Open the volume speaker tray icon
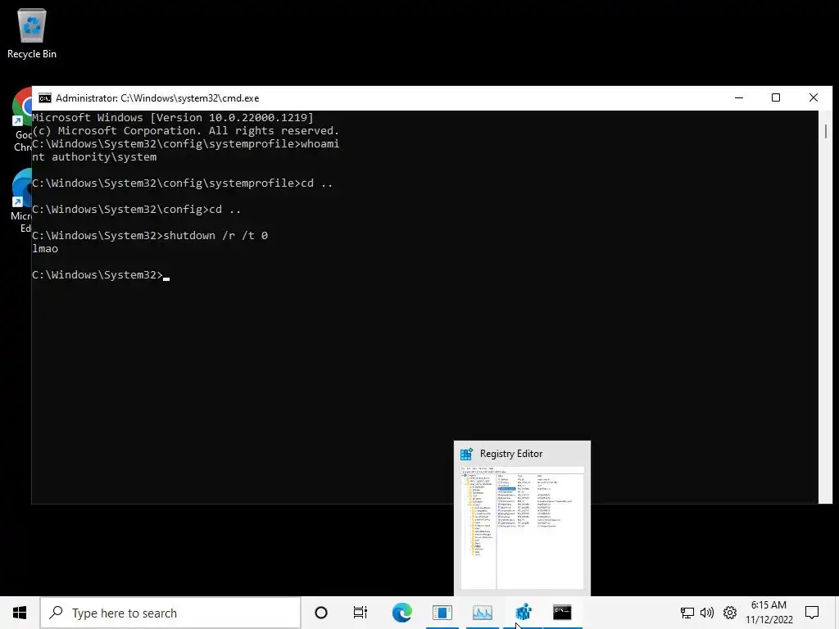Screen dimensions: 839x629 tap(707, 613)
